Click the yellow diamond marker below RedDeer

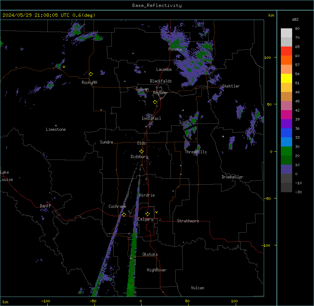[155, 102]
